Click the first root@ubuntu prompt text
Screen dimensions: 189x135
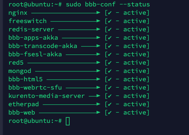(35, 4)
